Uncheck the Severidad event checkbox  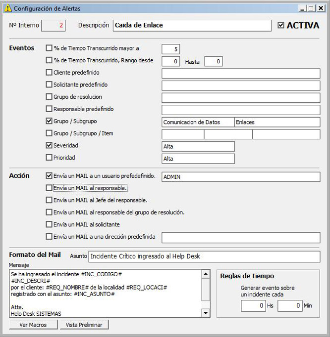tap(49, 145)
